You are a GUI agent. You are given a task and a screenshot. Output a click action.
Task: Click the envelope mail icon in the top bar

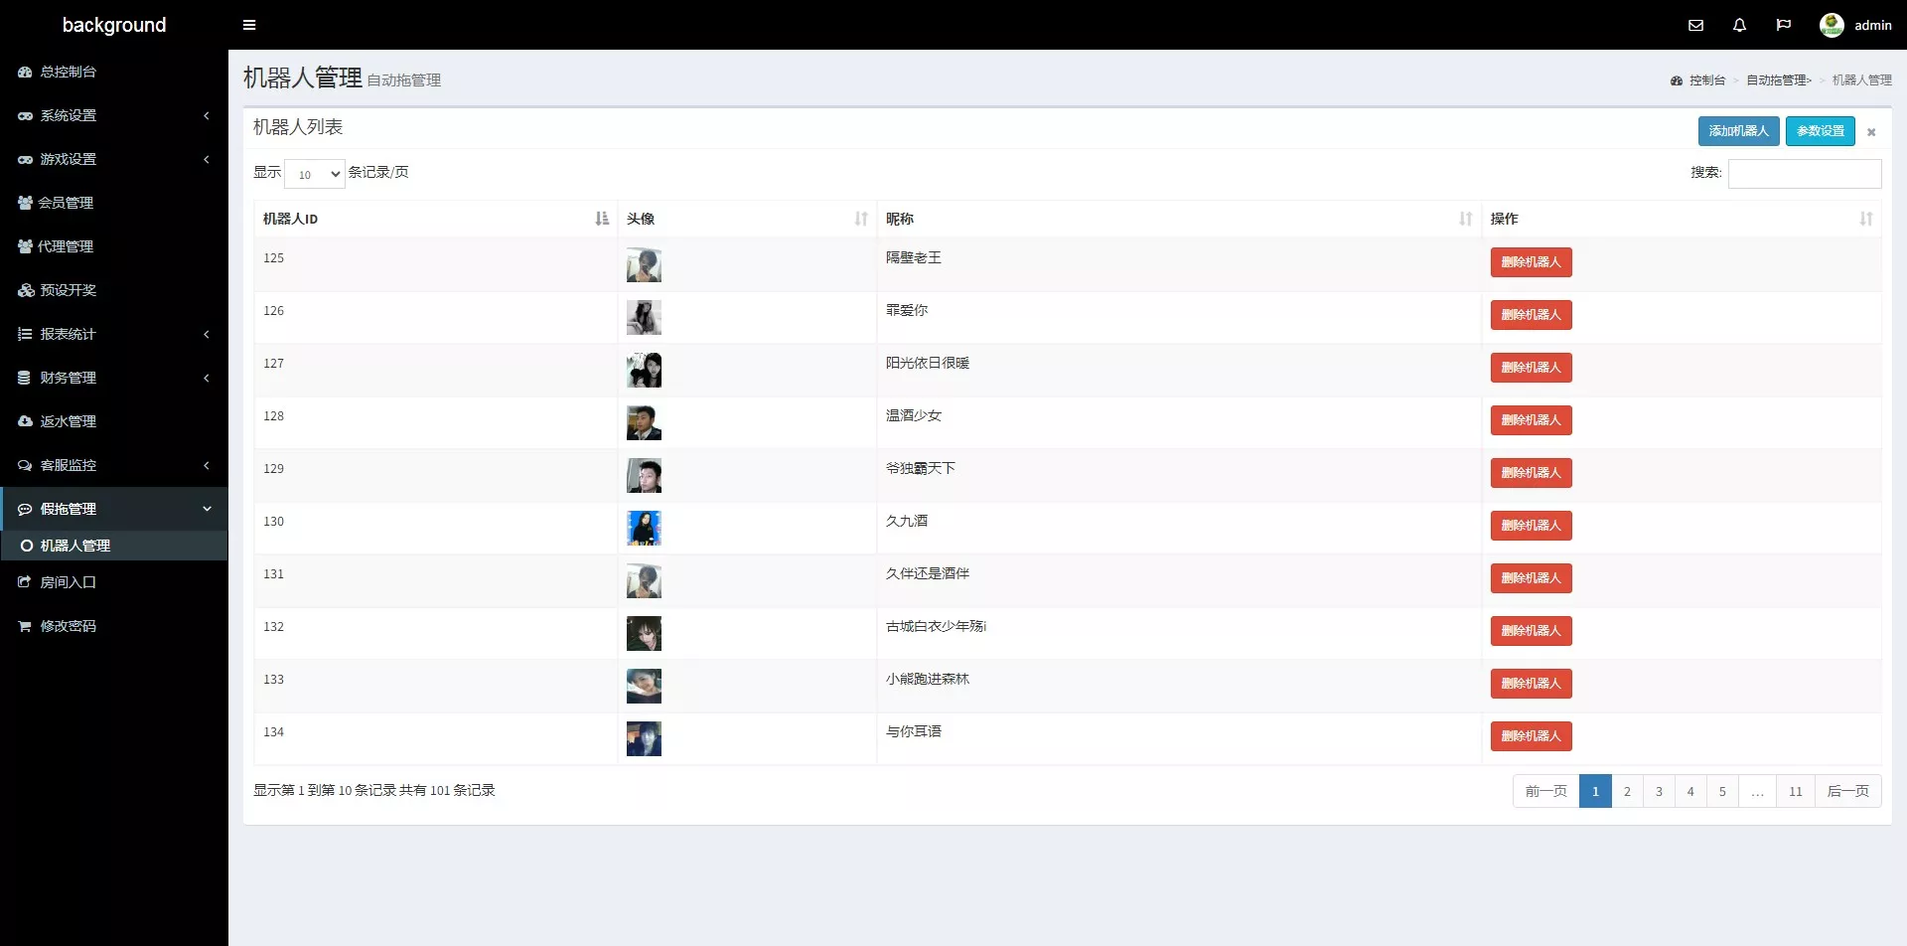coord(1695,25)
